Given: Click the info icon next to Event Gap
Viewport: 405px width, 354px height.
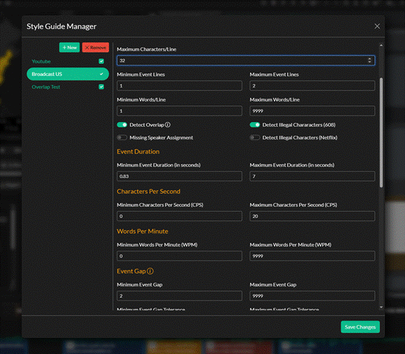Looking at the screenshot, I should (x=150, y=272).
